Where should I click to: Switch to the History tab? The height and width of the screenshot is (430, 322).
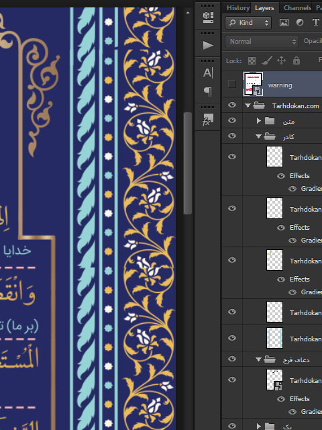click(238, 7)
